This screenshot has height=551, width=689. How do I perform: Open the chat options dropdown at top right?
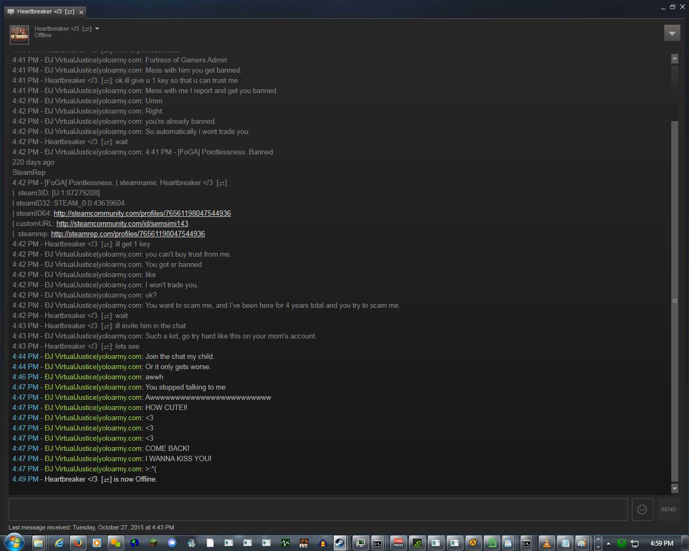pyautogui.click(x=672, y=33)
